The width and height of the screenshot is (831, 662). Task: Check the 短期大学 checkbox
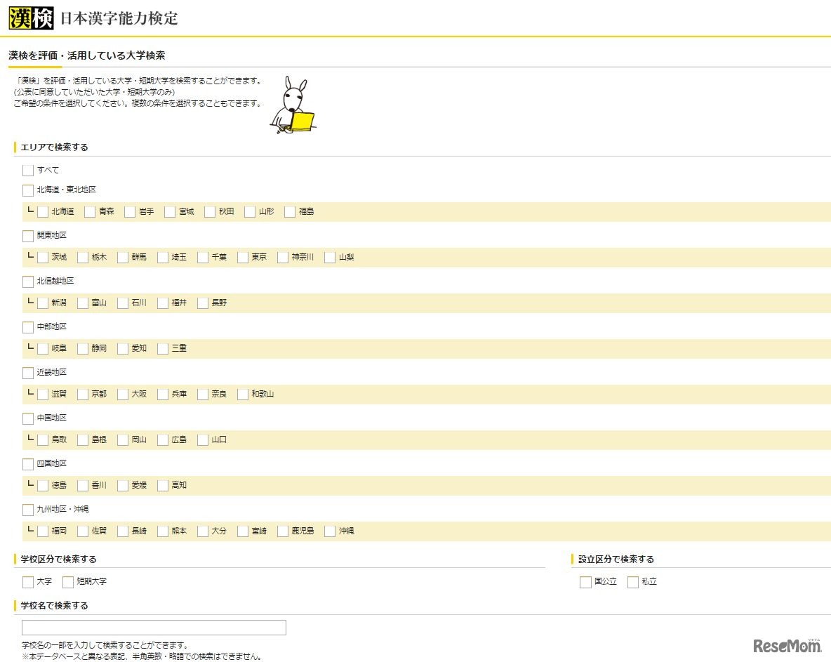click(x=68, y=582)
